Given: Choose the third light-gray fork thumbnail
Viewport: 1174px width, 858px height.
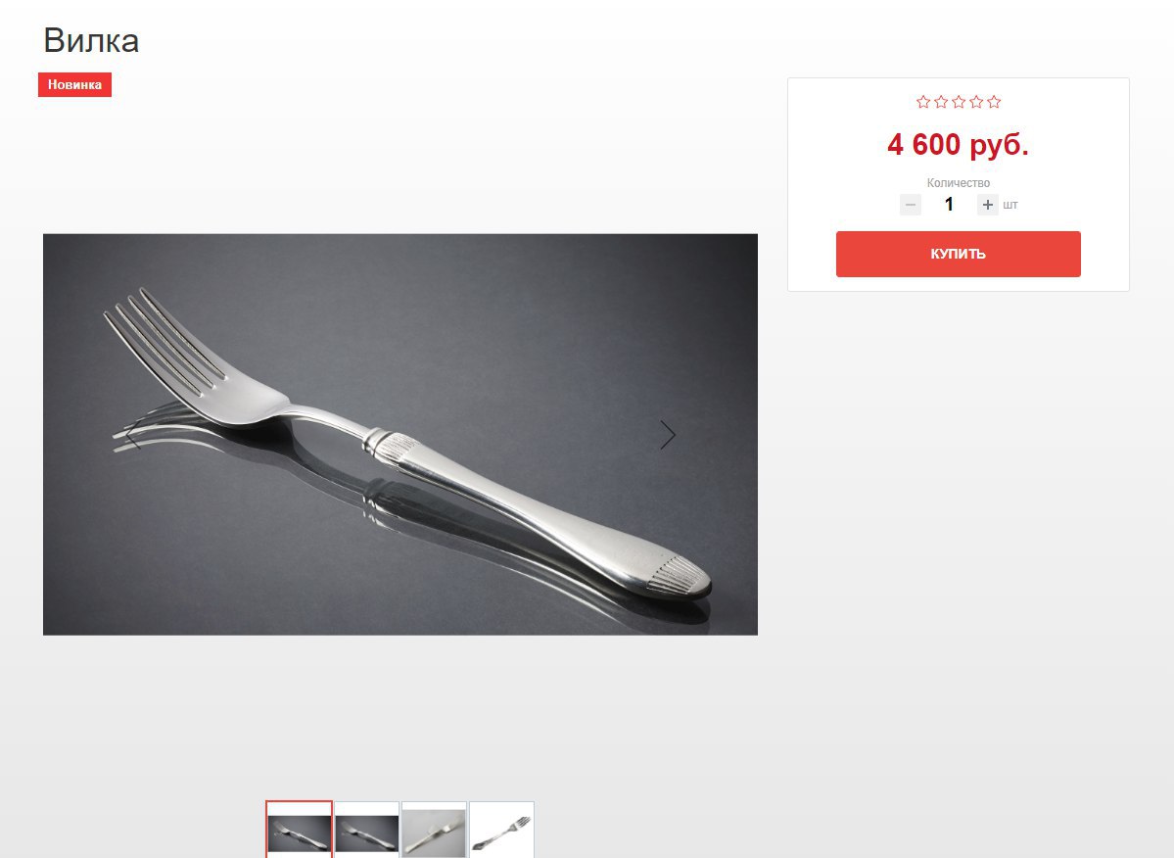Looking at the screenshot, I should (435, 831).
